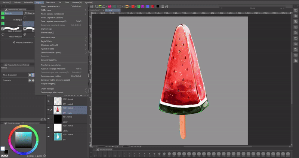Hide the 67.1 - copia 2 layer

49,101
